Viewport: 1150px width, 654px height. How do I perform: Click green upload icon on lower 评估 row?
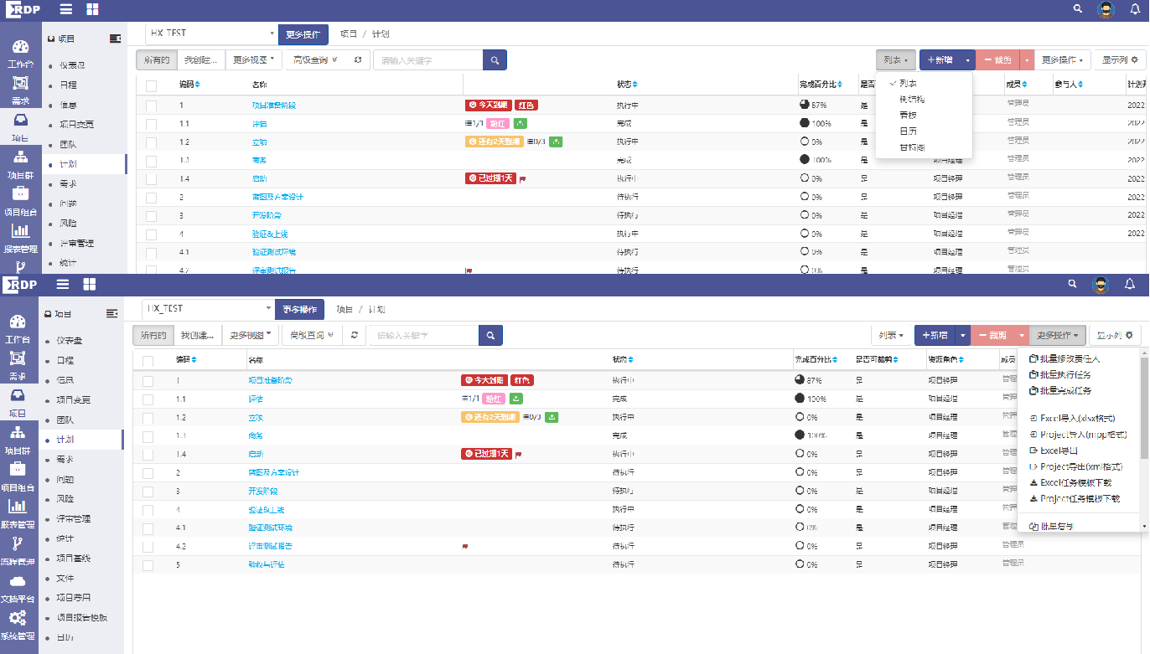pyautogui.click(x=516, y=399)
